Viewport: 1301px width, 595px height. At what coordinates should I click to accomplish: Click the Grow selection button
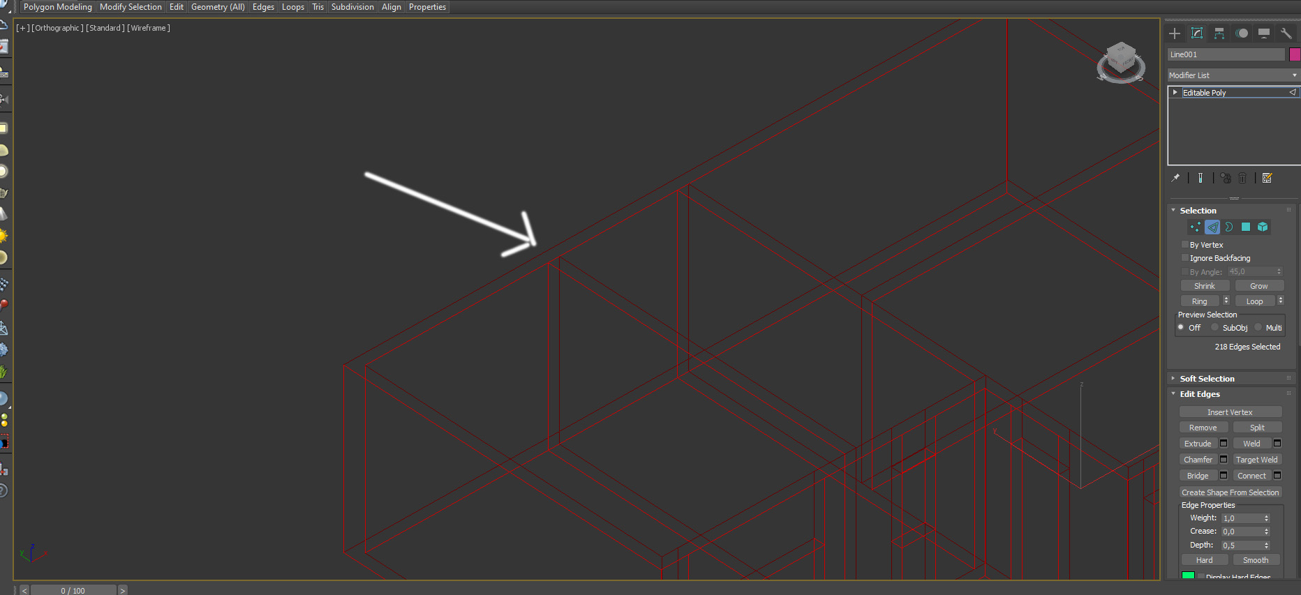(x=1259, y=286)
